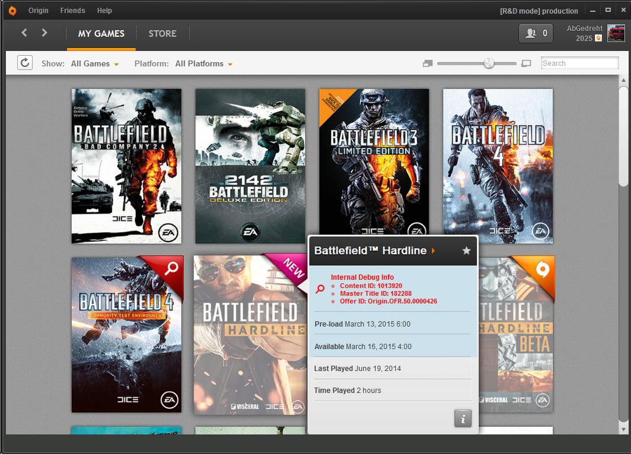Go forward with the right arrow

pyautogui.click(x=44, y=33)
